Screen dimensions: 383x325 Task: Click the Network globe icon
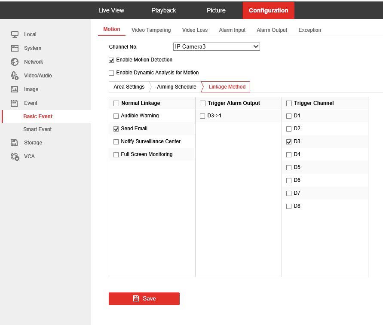pyautogui.click(x=15, y=62)
